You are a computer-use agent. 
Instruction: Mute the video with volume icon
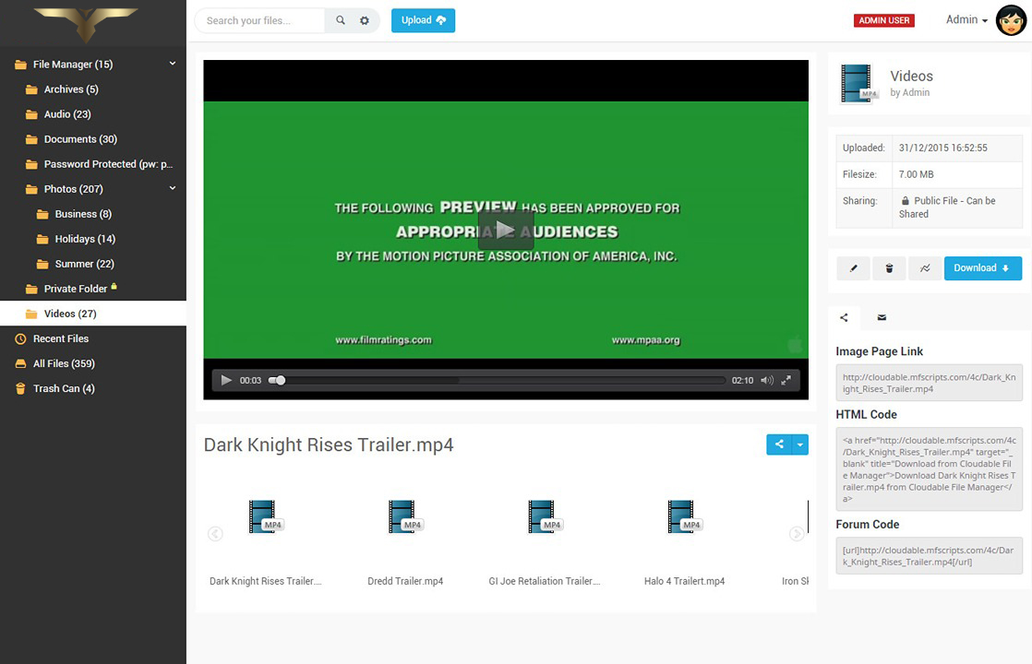pyautogui.click(x=766, y=380)
